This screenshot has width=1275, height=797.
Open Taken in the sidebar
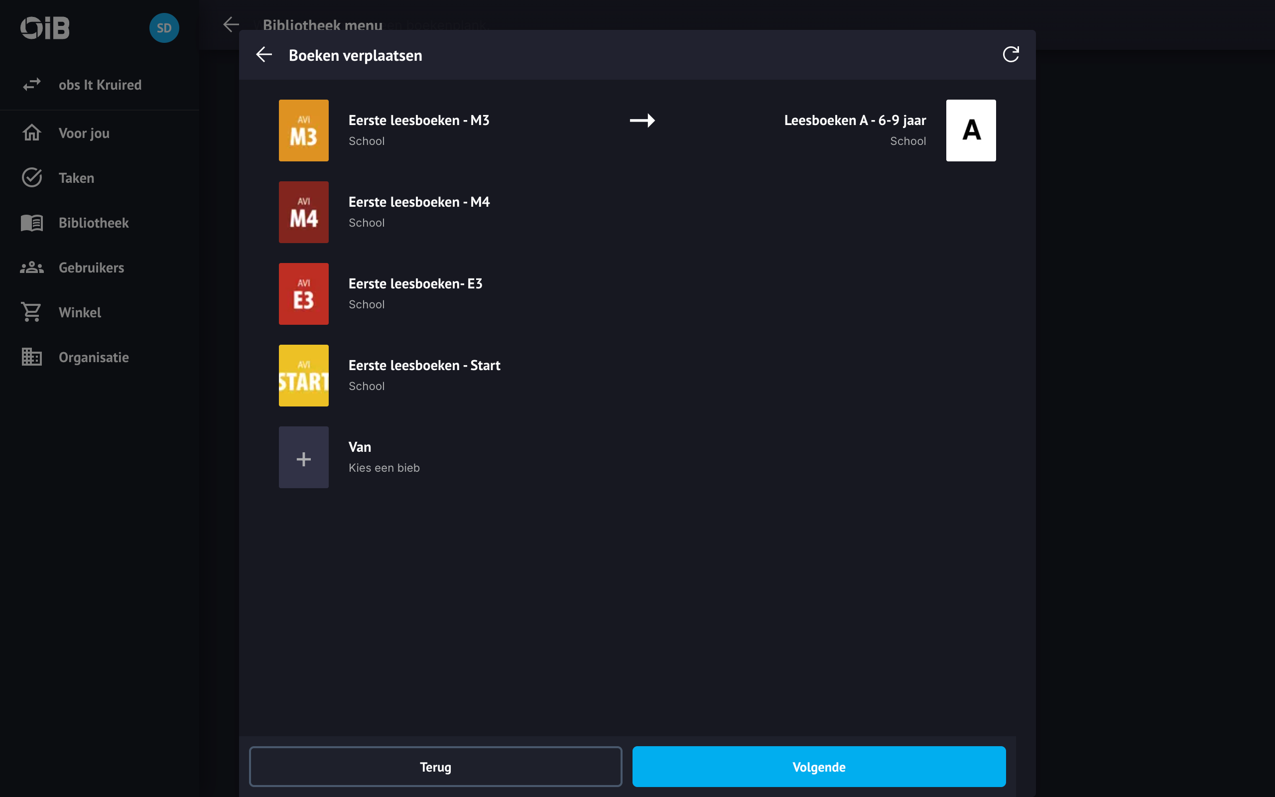point(76,178)
